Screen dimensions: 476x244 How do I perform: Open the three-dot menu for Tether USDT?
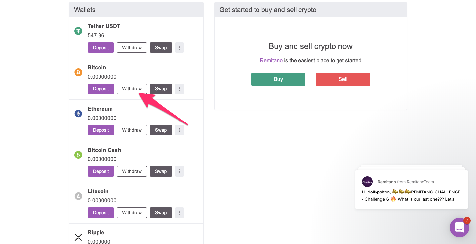tap(179, 48)
